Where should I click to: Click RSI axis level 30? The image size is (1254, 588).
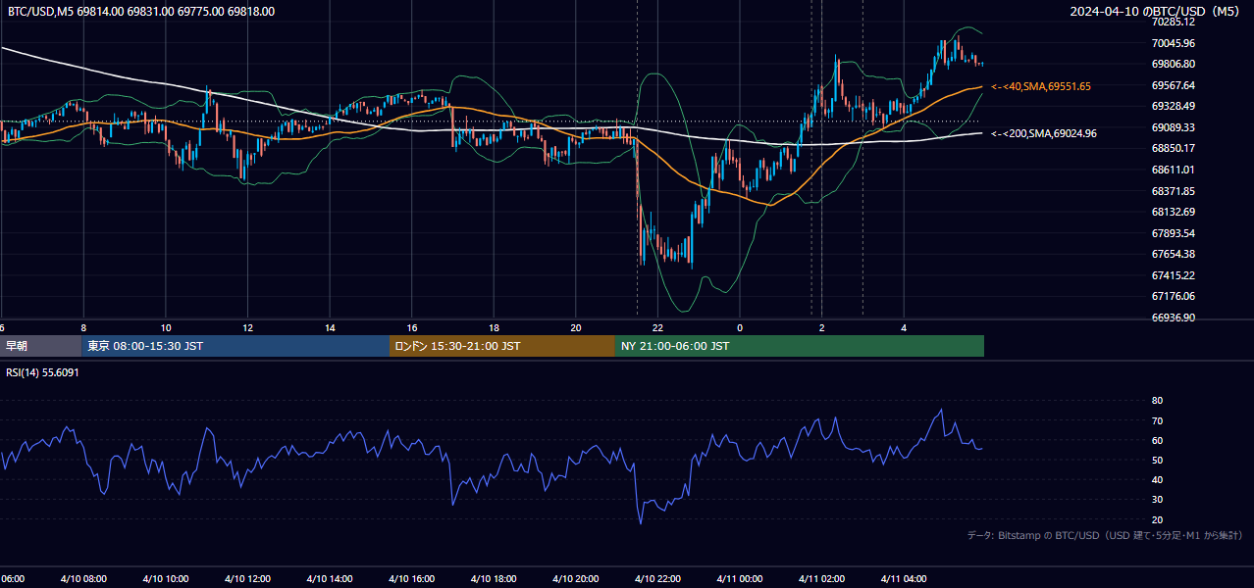(x=1157, y=500)
